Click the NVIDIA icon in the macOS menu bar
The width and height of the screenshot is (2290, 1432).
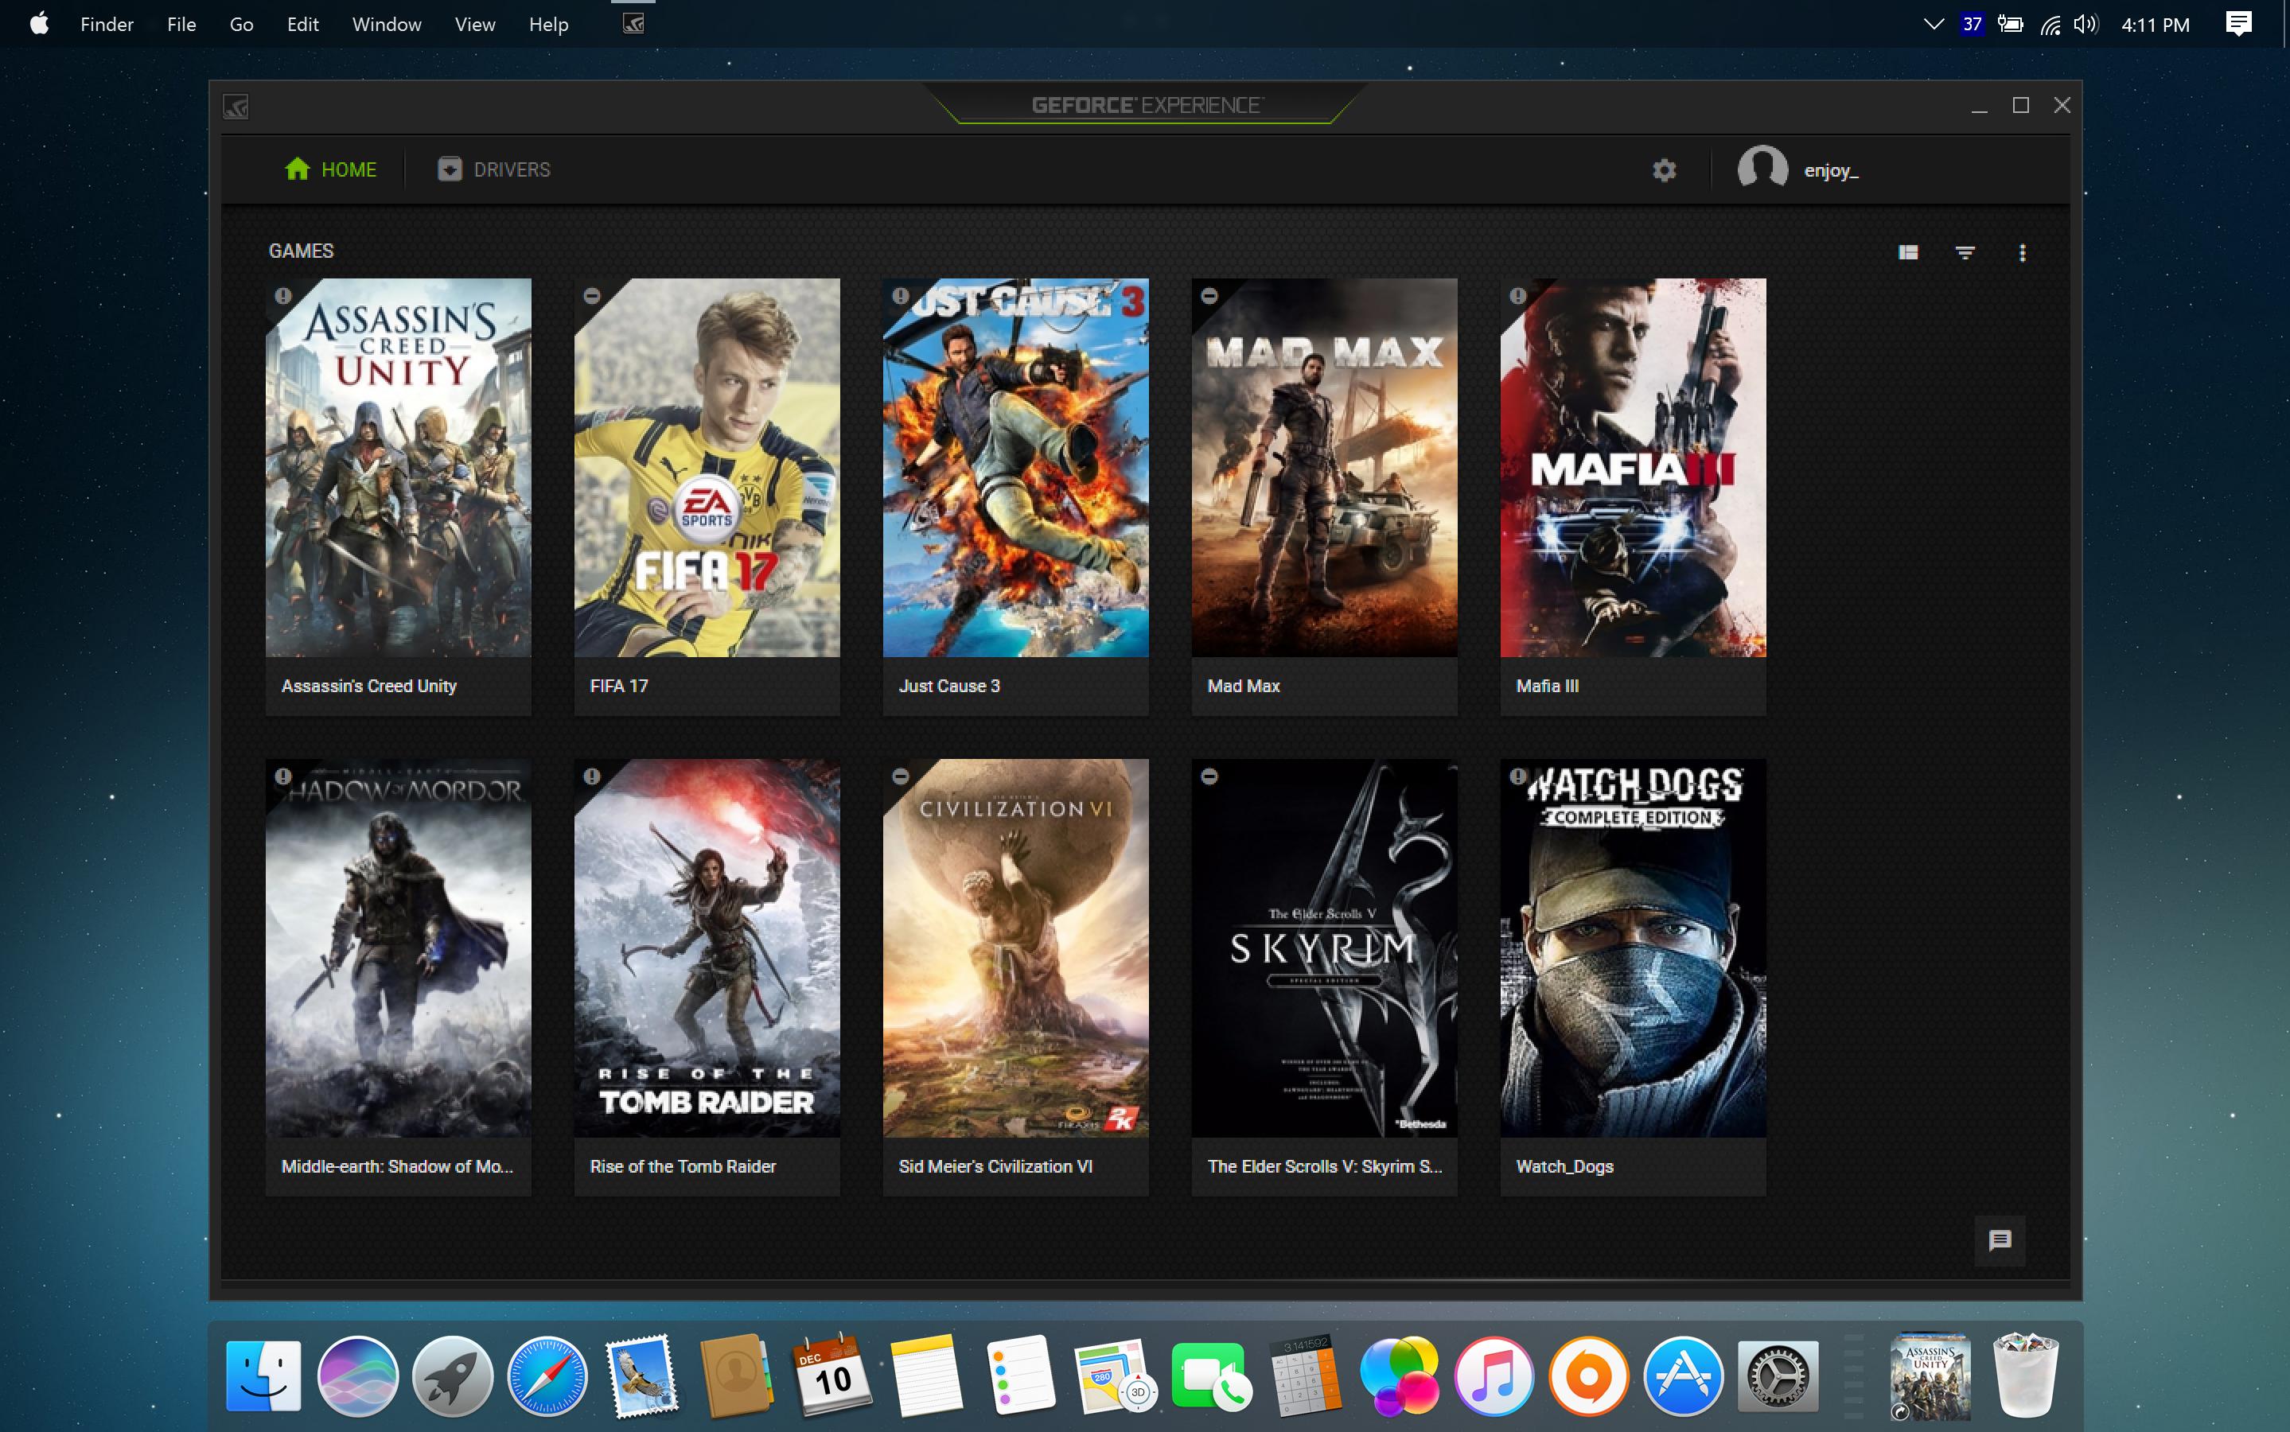point(633,24)
